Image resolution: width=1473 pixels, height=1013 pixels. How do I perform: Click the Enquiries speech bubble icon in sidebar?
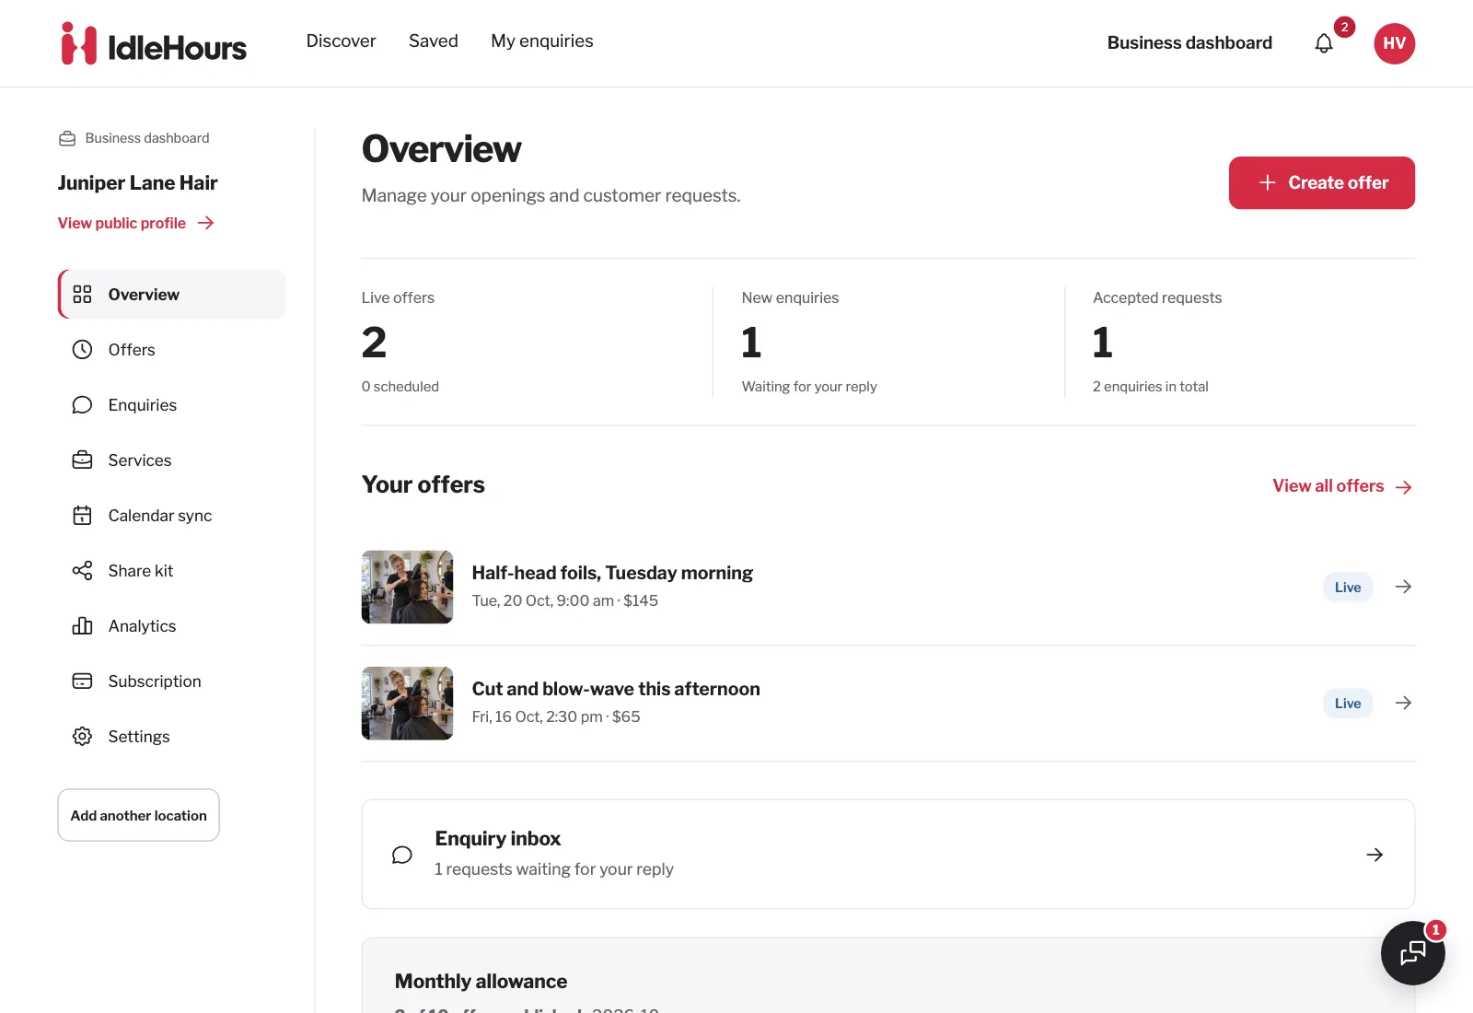click(x=82, y=405)
